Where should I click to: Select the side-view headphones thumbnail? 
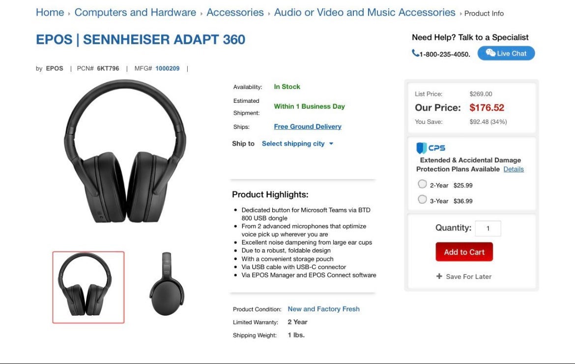pos(167,284)
